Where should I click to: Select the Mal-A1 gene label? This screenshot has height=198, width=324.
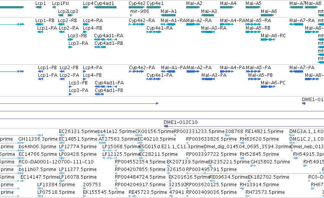tap(169, 11)
